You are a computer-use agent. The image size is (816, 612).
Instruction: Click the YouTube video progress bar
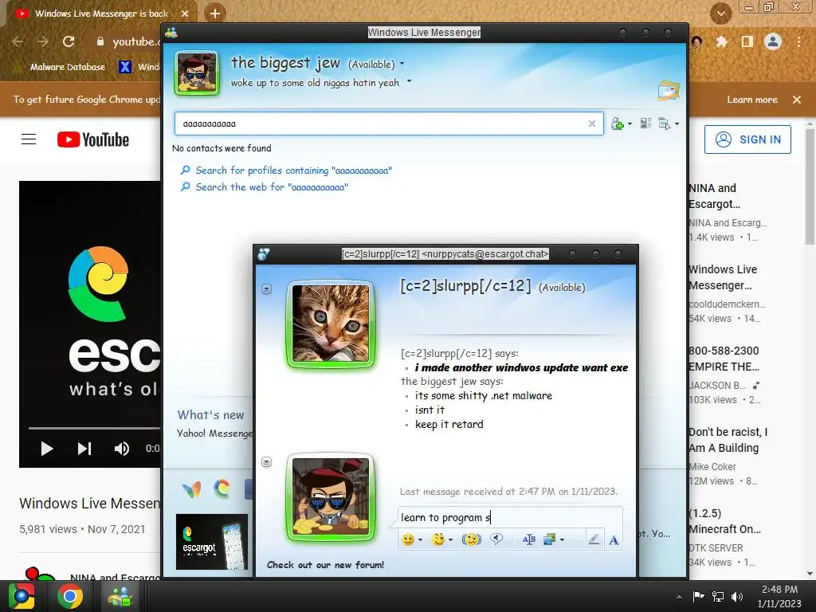pos(94,428)
